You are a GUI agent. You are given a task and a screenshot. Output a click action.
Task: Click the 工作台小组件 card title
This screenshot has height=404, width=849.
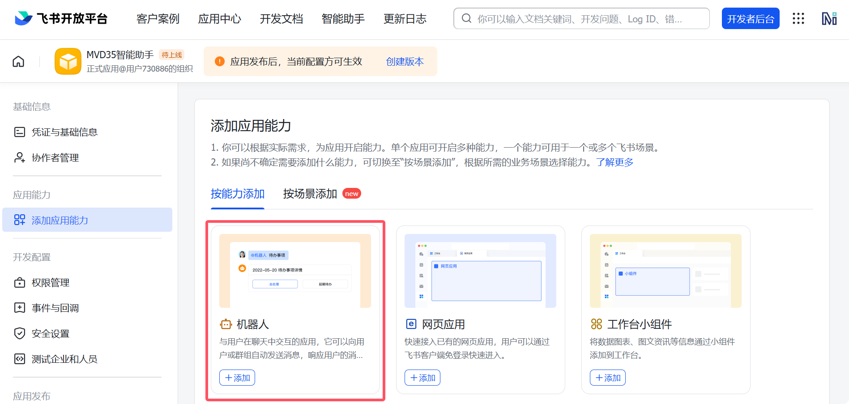click(x=640, y=324)
